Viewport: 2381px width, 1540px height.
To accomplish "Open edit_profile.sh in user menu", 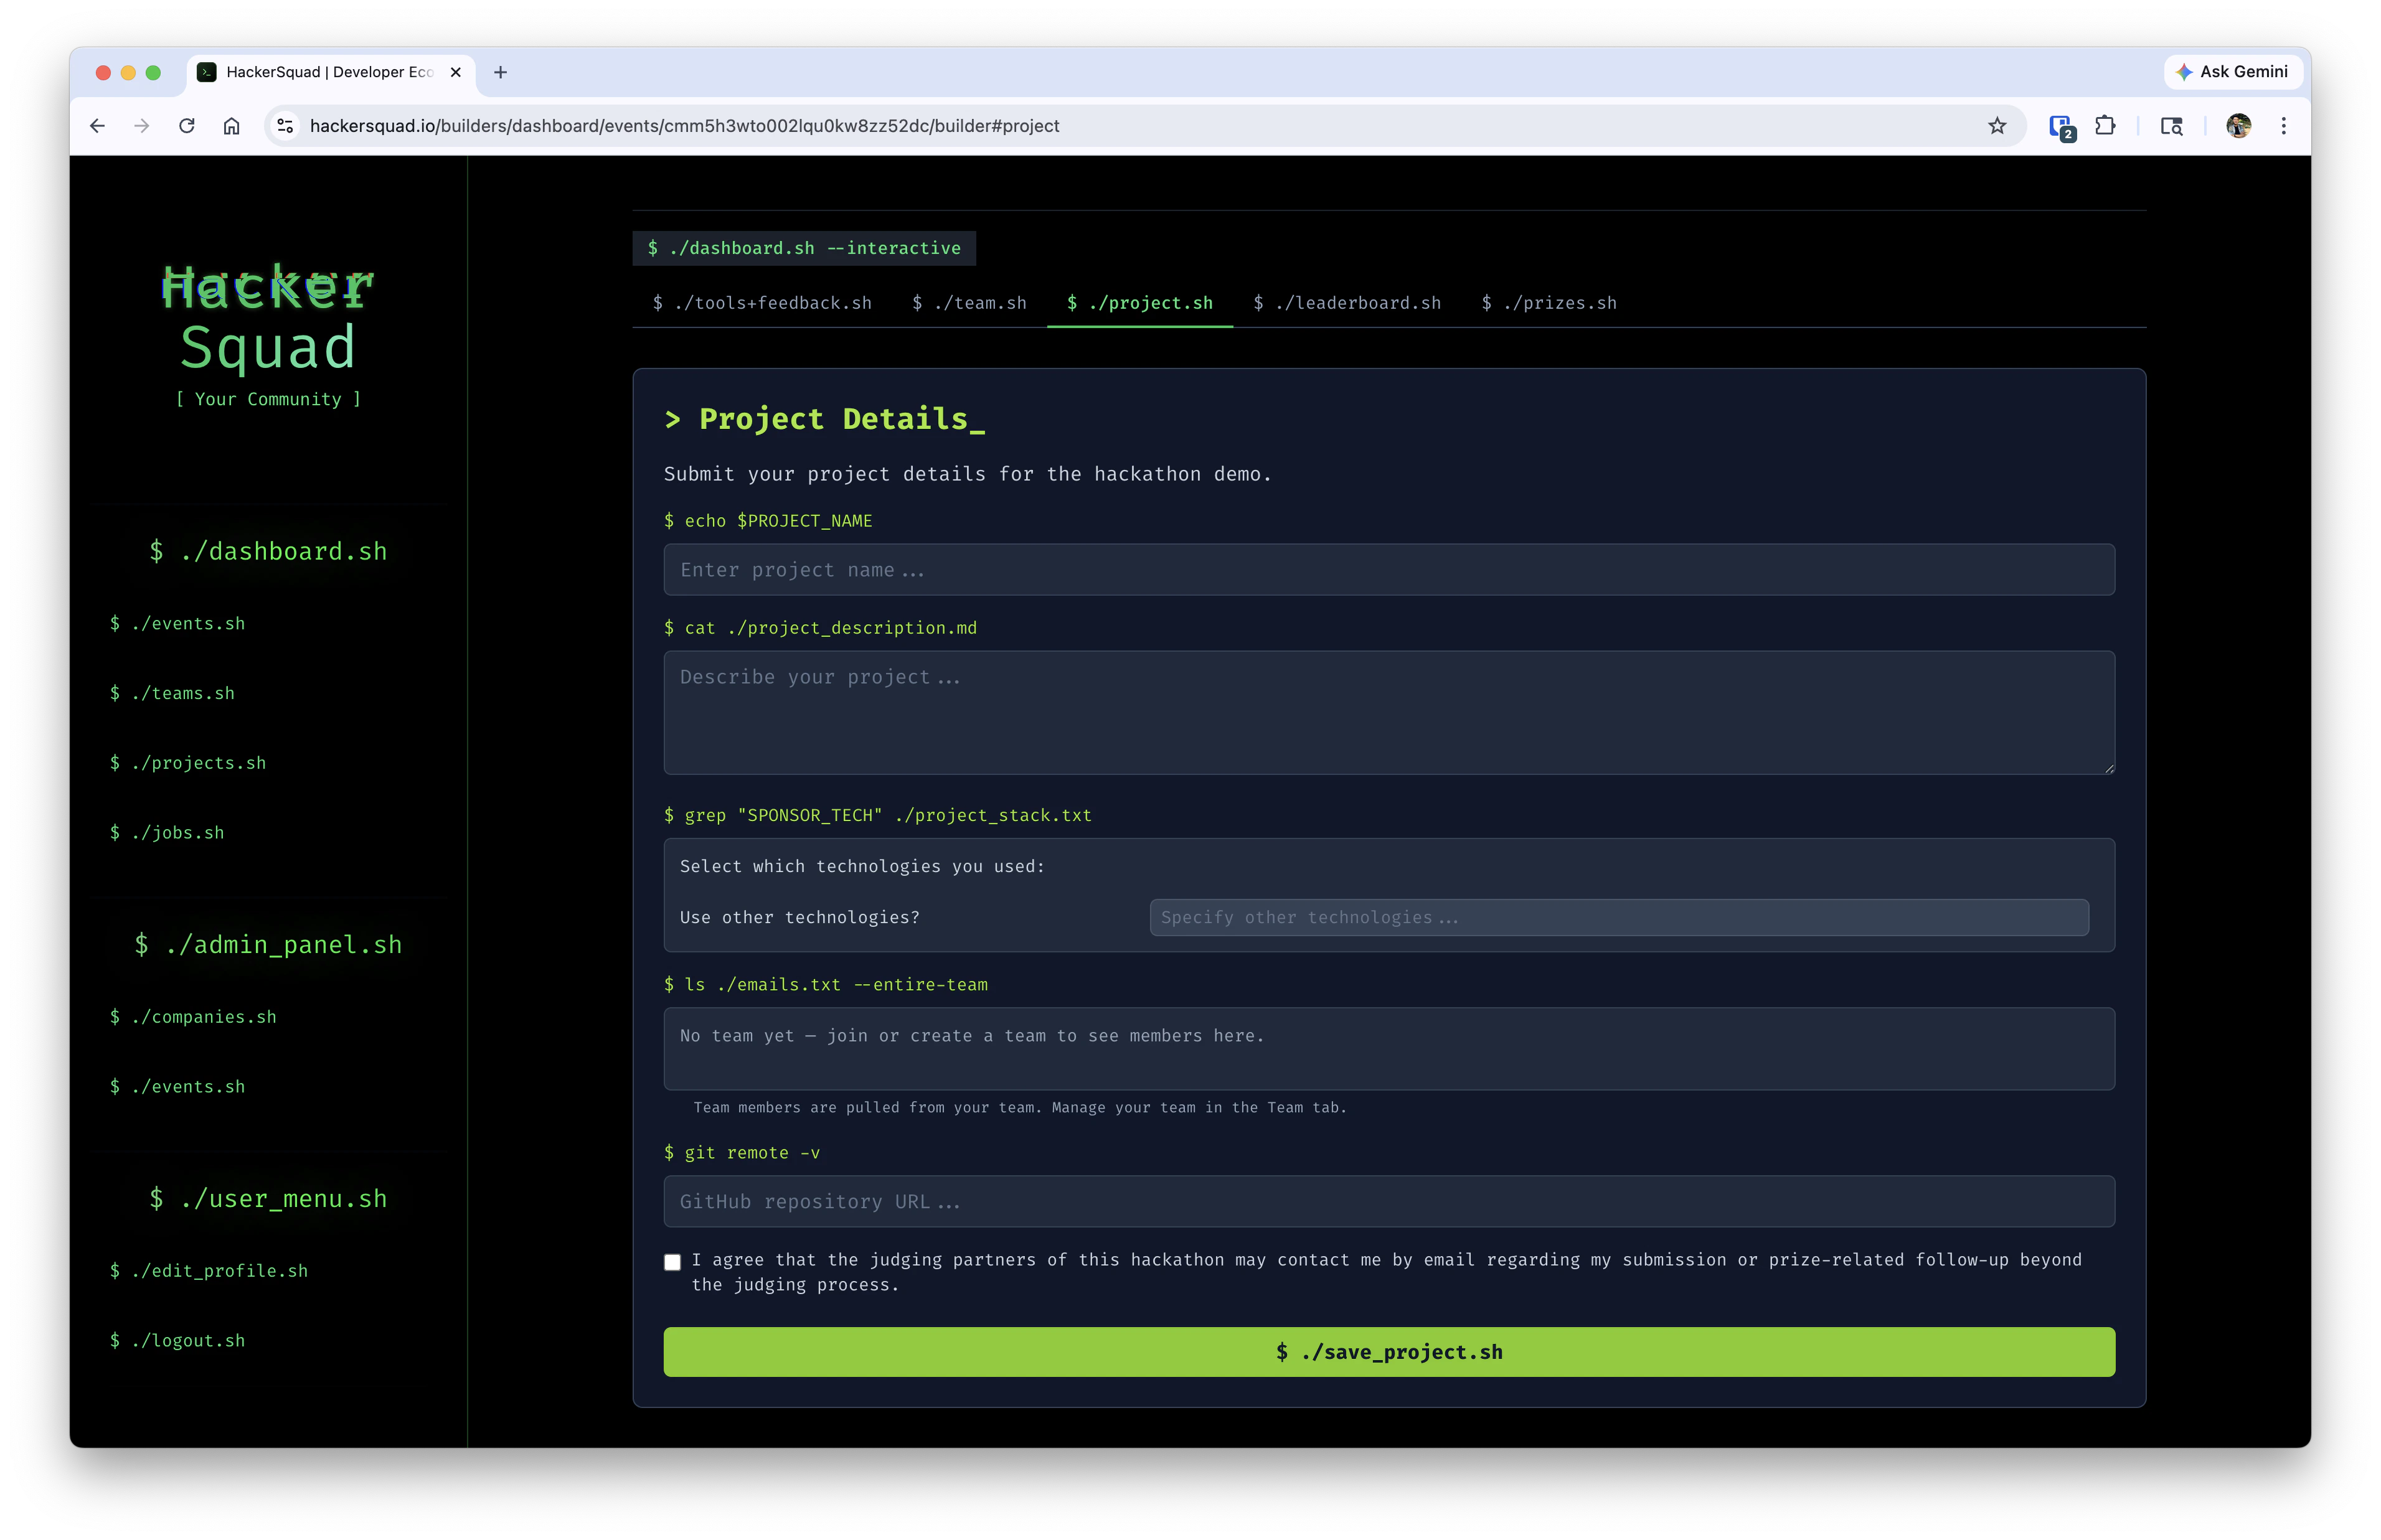I will click(209, 1271).
